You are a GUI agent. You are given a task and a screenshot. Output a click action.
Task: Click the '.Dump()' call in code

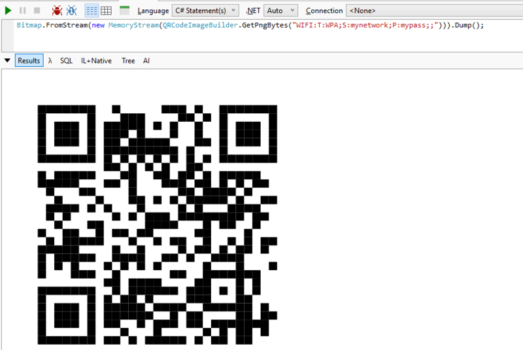465,26
